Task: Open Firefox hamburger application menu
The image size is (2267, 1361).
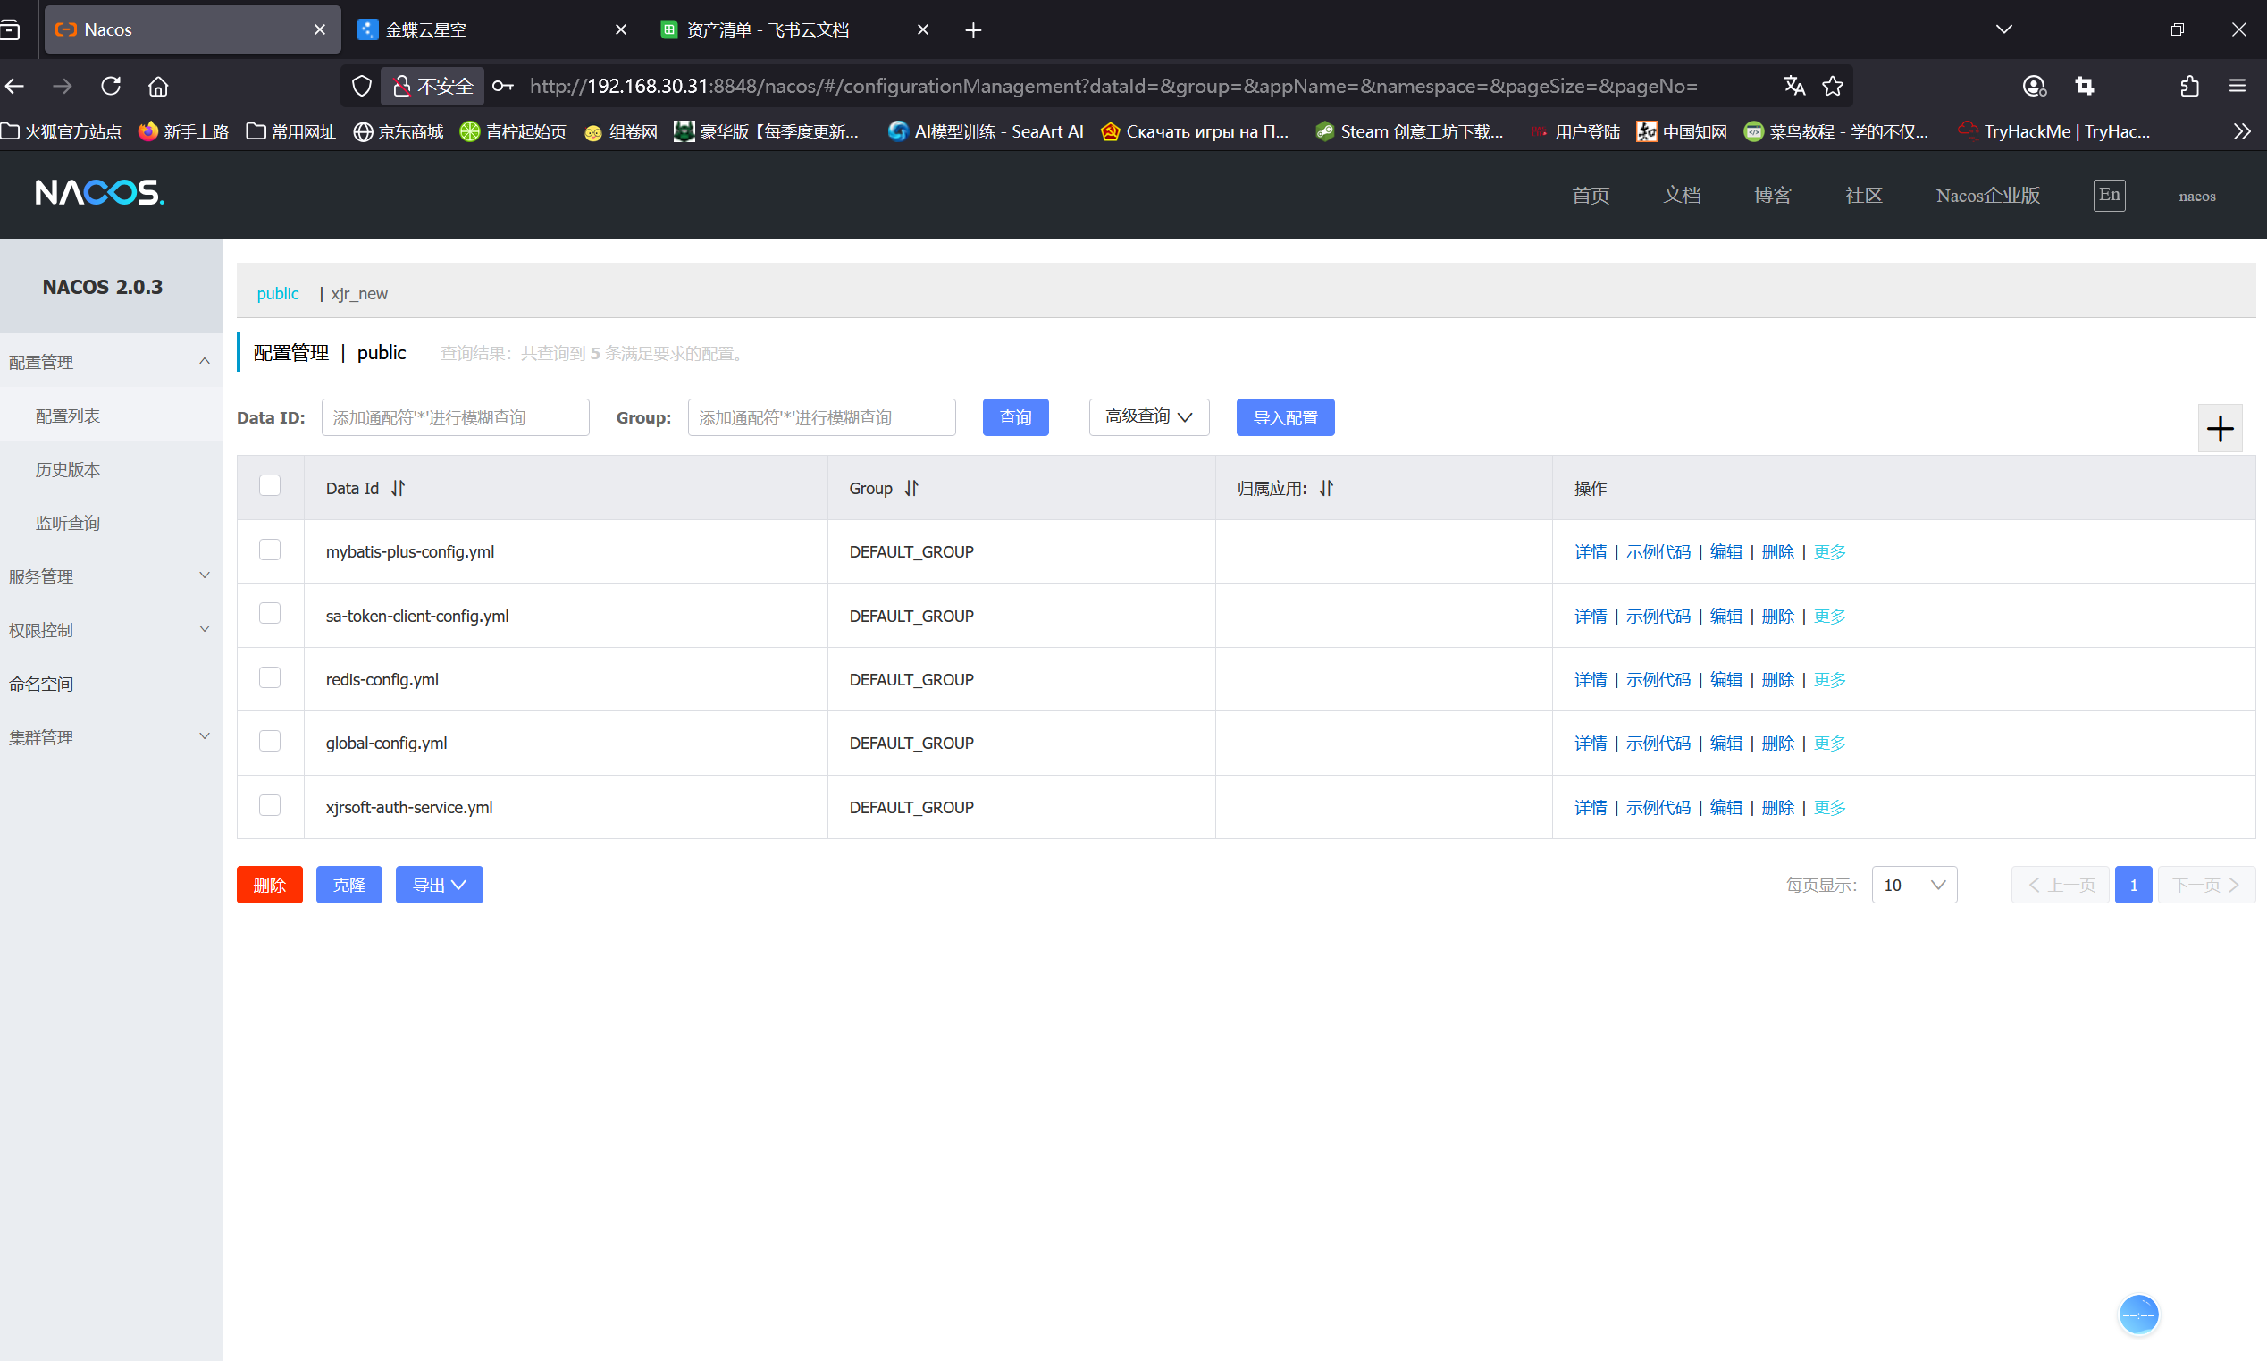Action: pyautogui.click(x=2237, y=86)
